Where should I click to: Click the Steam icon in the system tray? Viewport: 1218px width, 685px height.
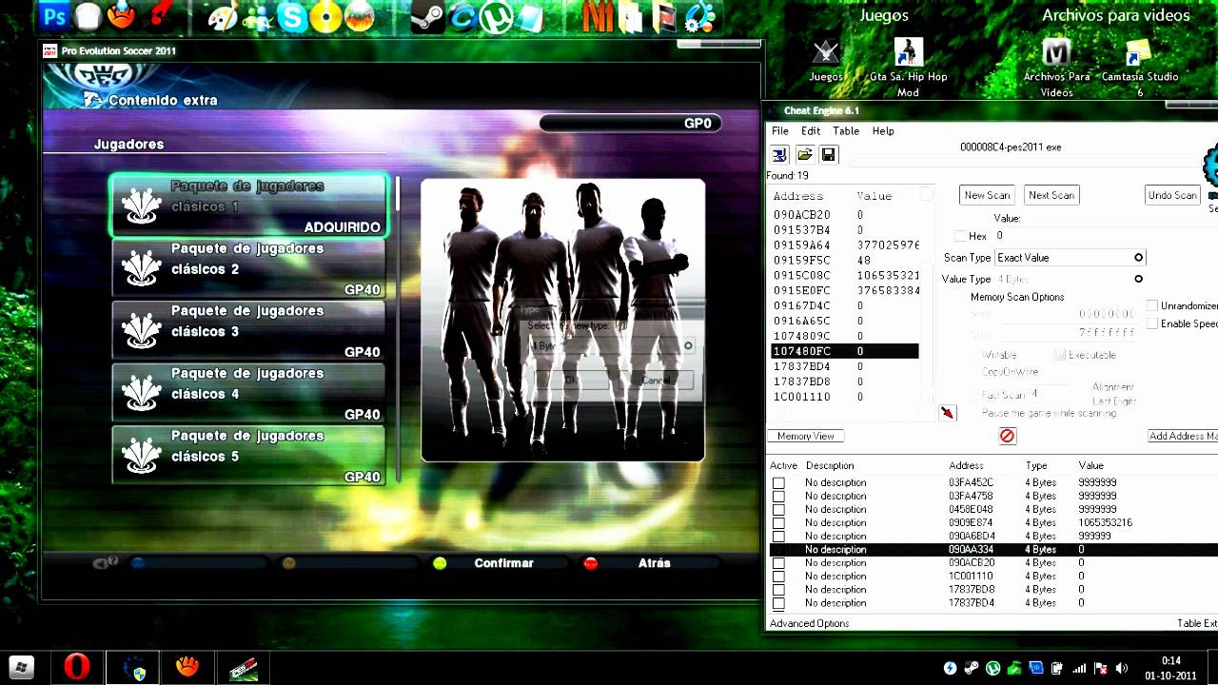(x=972, y=668)
